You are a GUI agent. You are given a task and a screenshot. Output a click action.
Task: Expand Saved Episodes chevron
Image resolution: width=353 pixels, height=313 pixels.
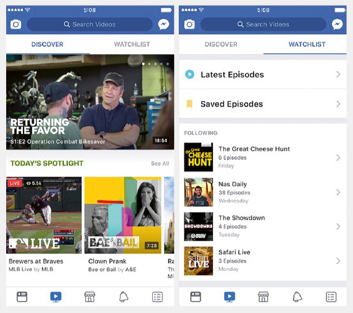(x=338, y=104)
